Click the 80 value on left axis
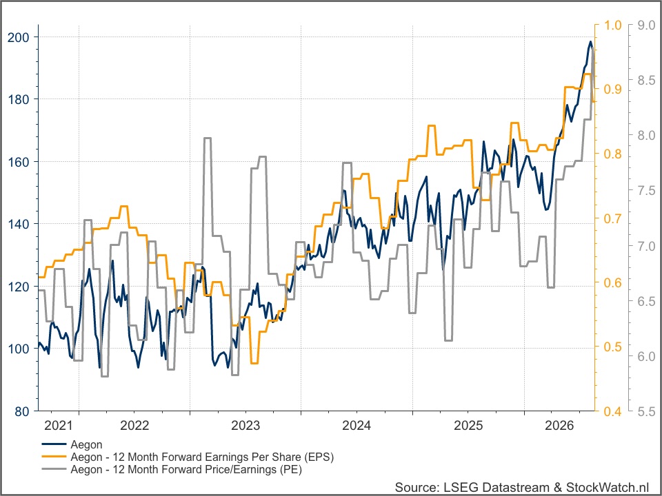Screen dimensions: 662x496 point(22,411)
